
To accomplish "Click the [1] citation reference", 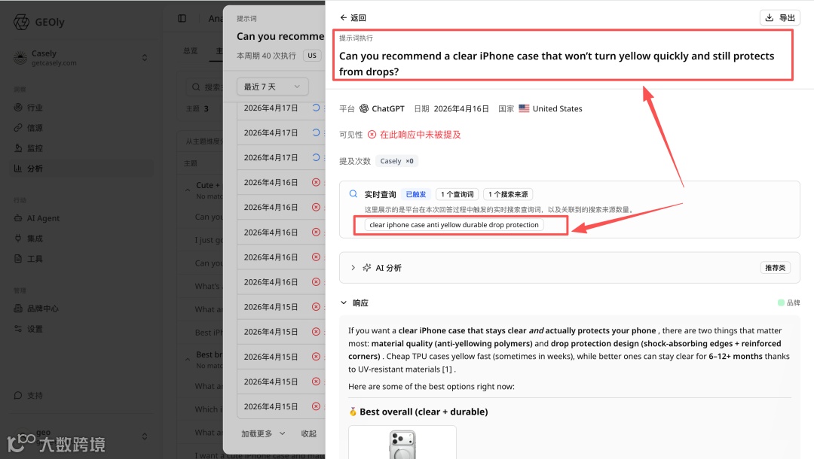I will coord(447,369).
